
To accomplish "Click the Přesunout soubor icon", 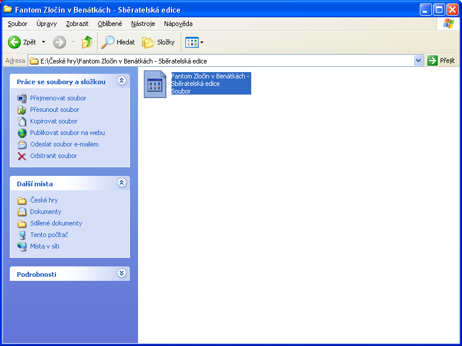I will (x=22, y=110).
